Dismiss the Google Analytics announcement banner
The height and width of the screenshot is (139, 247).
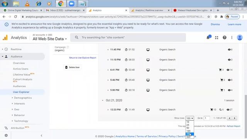pos(215,24)
